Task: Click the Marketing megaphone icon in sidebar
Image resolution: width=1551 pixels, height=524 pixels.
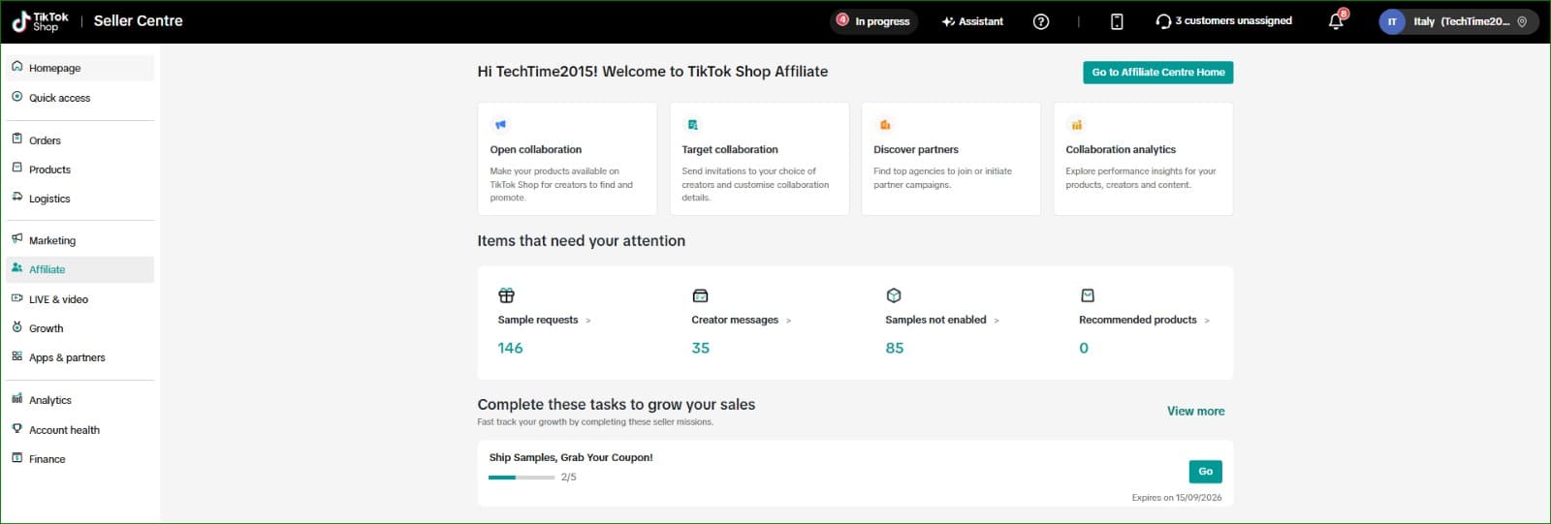Action: click(x=16, y=239)
